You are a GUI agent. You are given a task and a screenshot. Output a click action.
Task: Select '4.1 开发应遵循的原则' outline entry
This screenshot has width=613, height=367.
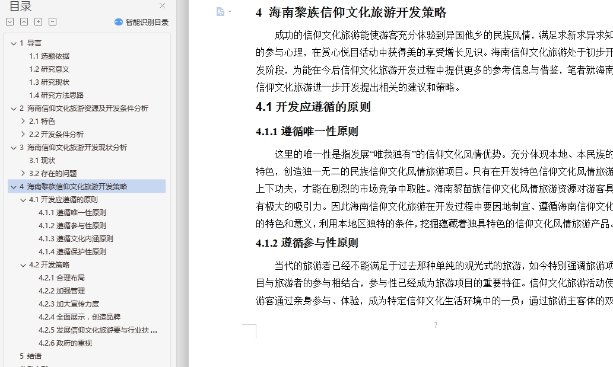pyautogui.click(x=63, y=199)
